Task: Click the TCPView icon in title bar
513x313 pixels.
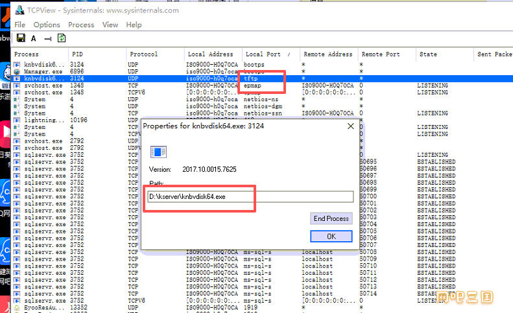Action: tap(19, 10)
